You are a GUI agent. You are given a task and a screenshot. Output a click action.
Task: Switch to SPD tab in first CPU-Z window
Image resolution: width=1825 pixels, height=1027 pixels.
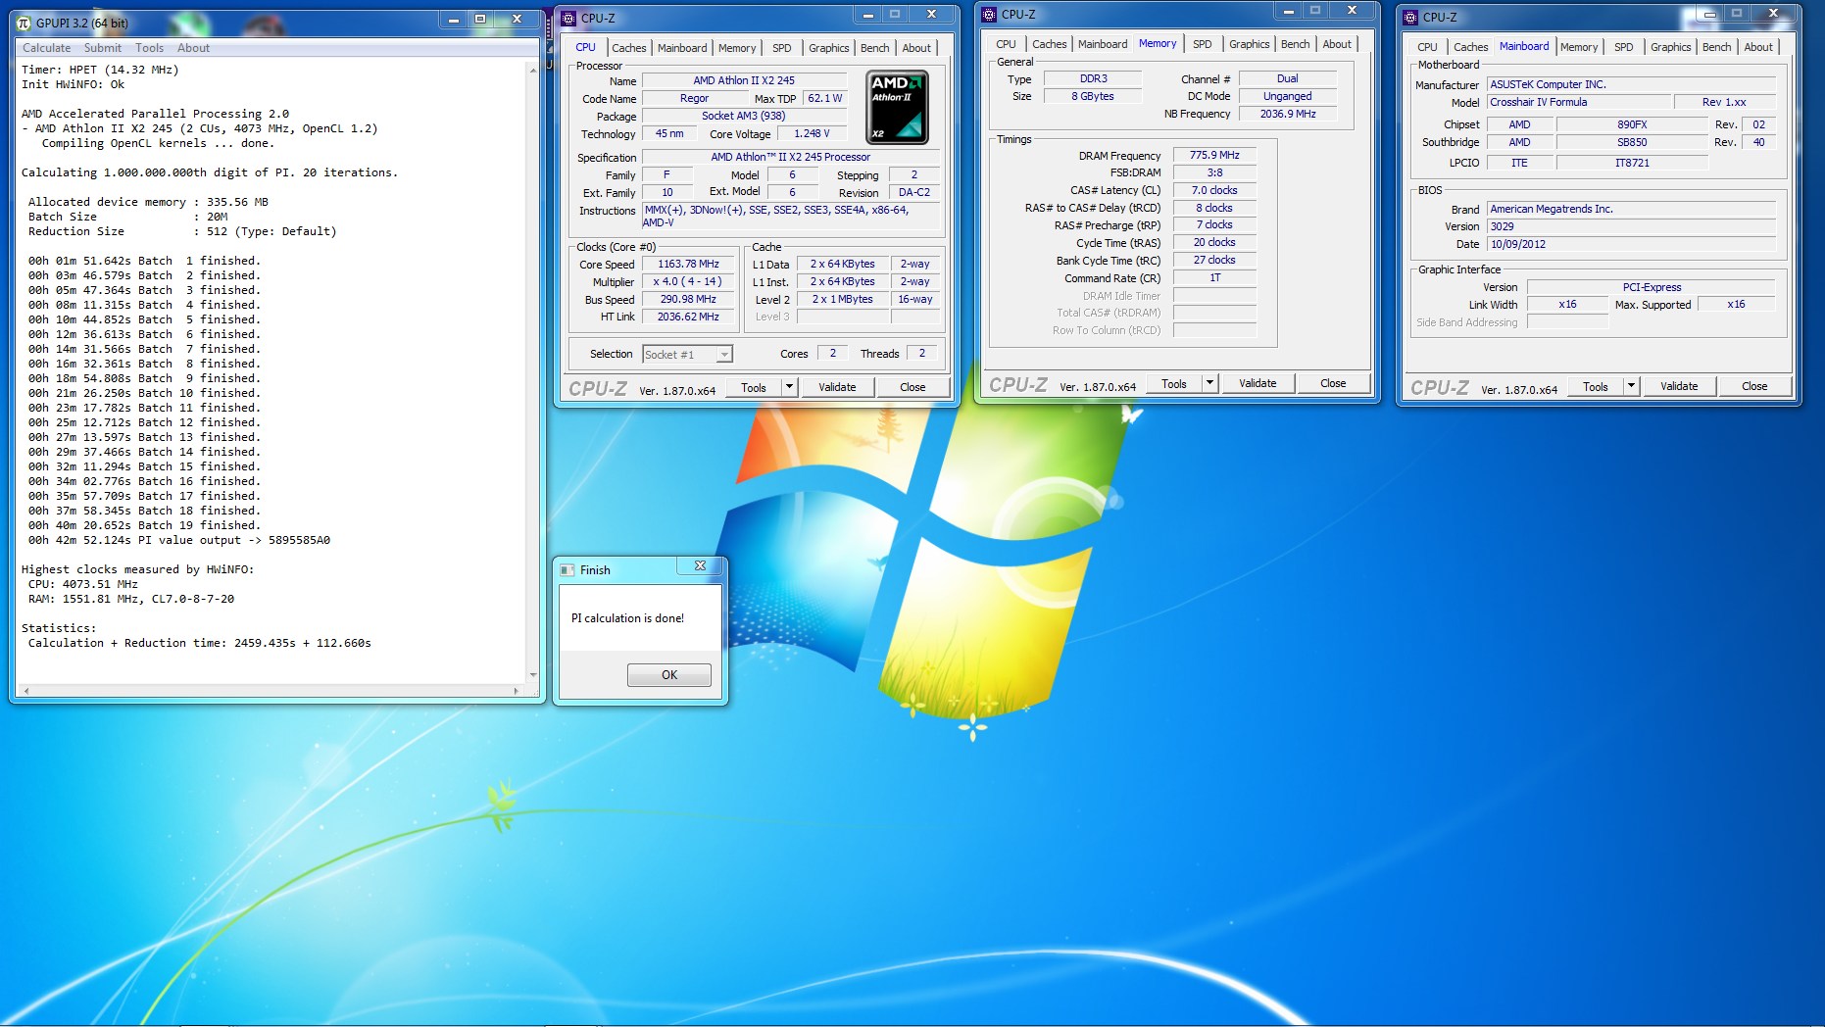click(x=782, y=48)
